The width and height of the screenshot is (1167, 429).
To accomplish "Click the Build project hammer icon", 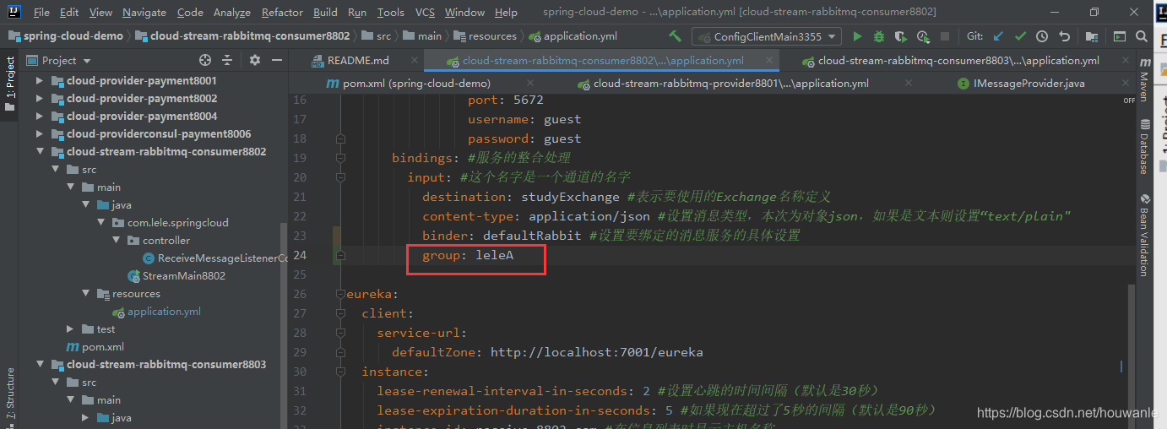I will (x=675, y=36).
